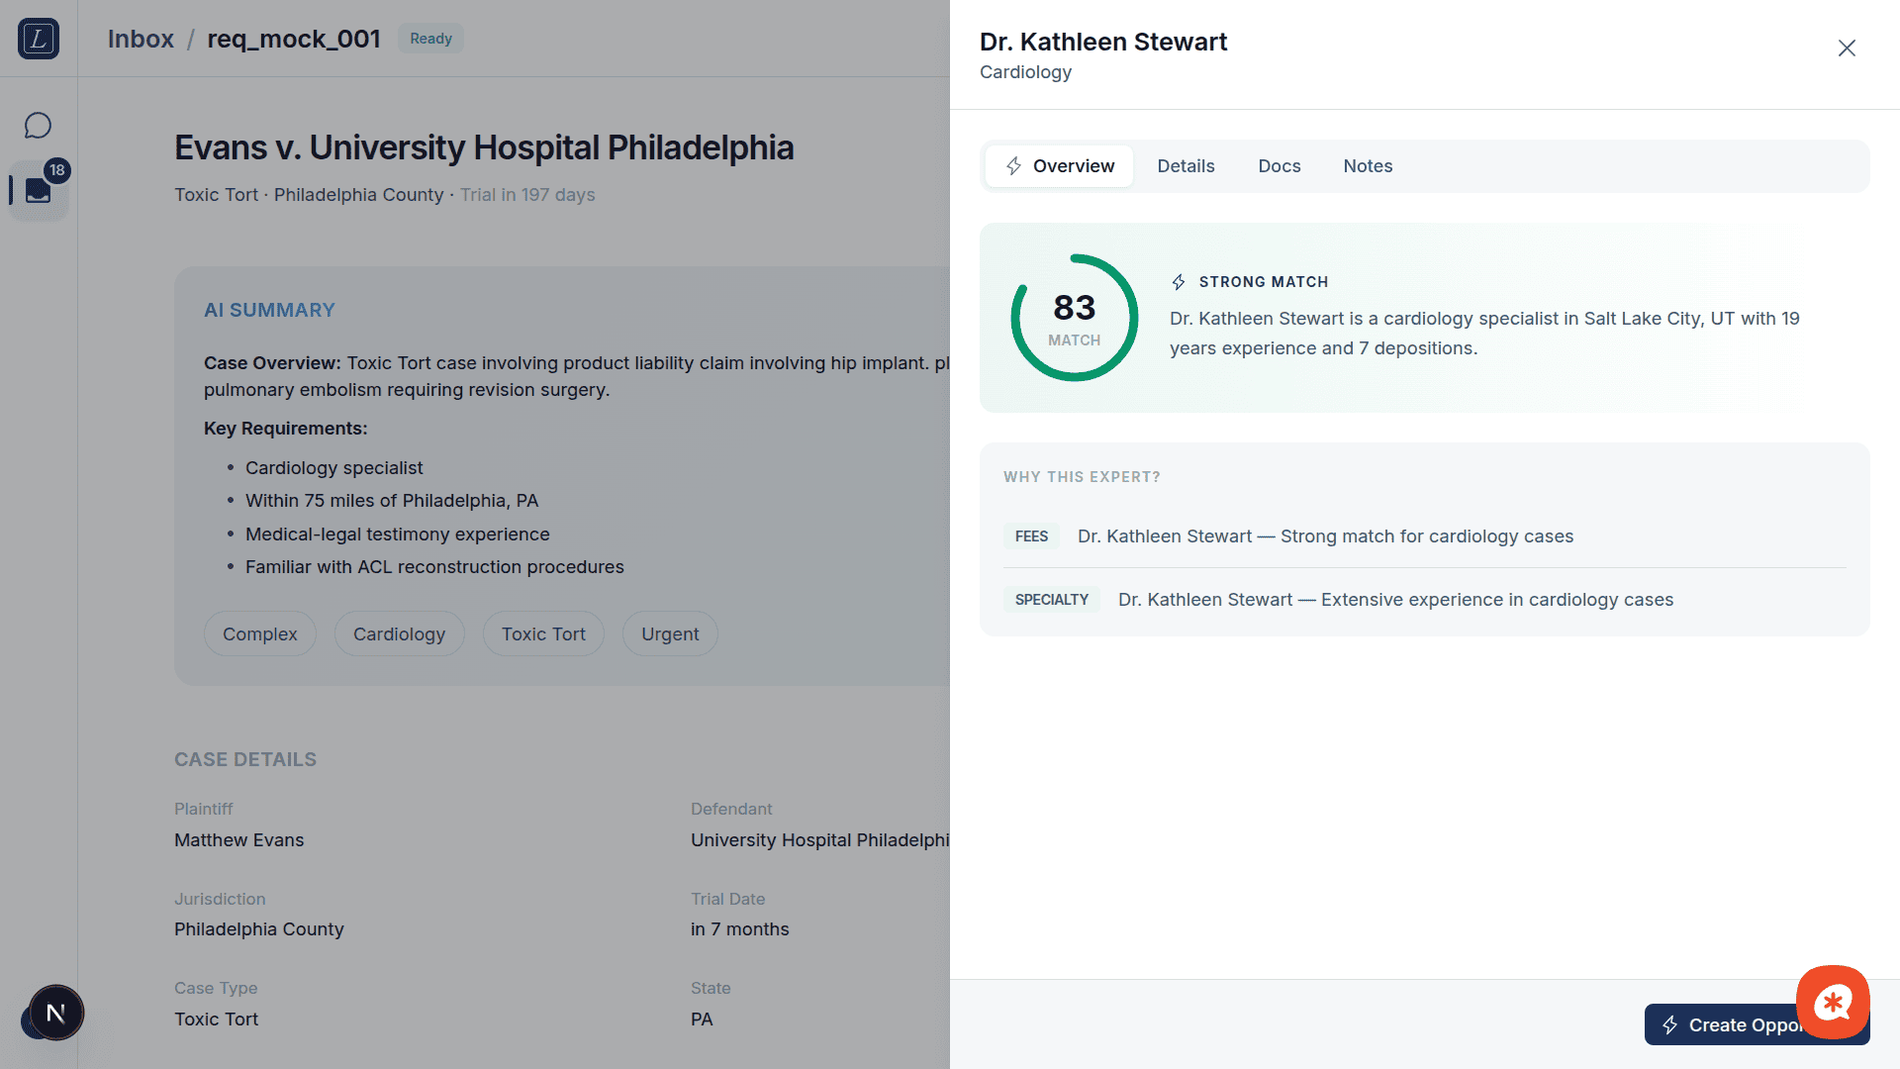Click the lightning icon in Overview tab
This screenshot has width=1900, height=1069.
[x=1014, y=166]
